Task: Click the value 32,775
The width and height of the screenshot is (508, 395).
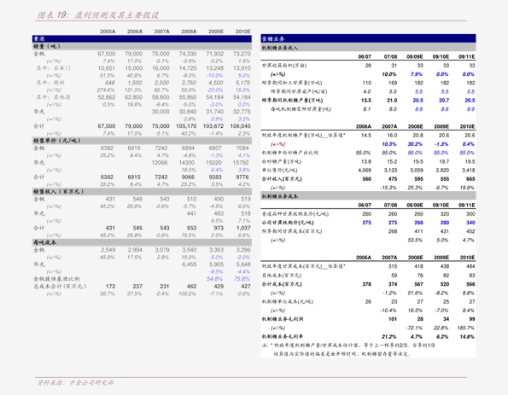Action: pyautogui.click(x=242, y=112)
